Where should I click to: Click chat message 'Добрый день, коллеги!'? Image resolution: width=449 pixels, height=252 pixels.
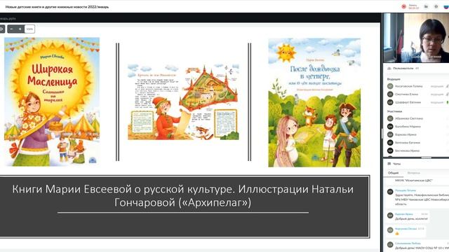[411, 218]
